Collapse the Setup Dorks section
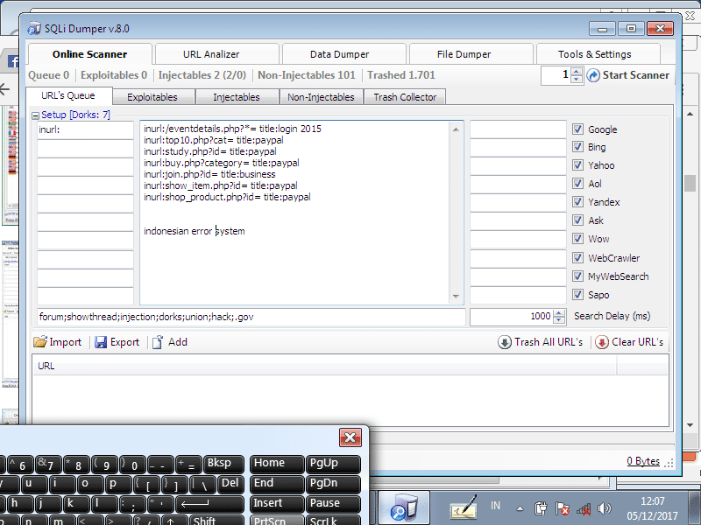The width and height of the screenshot is (701, 525). click(x=35, y=115)
